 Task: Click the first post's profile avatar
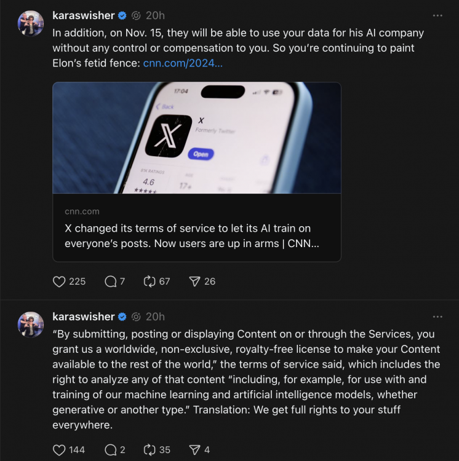point(31,23)
